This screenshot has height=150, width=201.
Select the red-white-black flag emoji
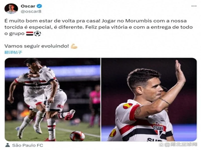[30, 33]
